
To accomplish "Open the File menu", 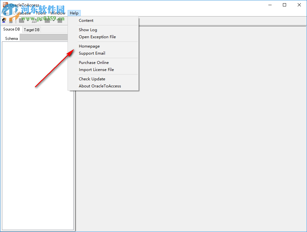I will point(6,13).
